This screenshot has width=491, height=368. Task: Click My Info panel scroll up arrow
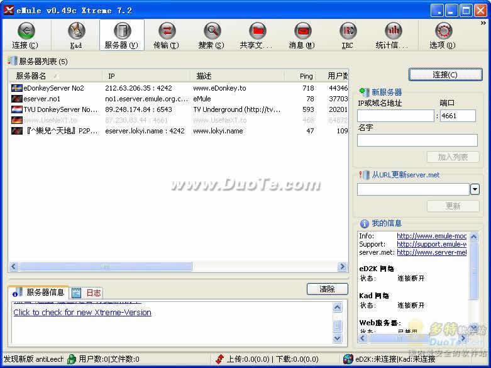click(474, 237)
